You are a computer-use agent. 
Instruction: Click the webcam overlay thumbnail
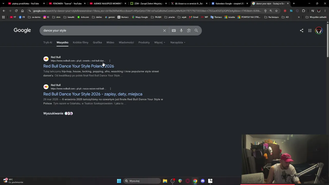(x=285, y=160)
